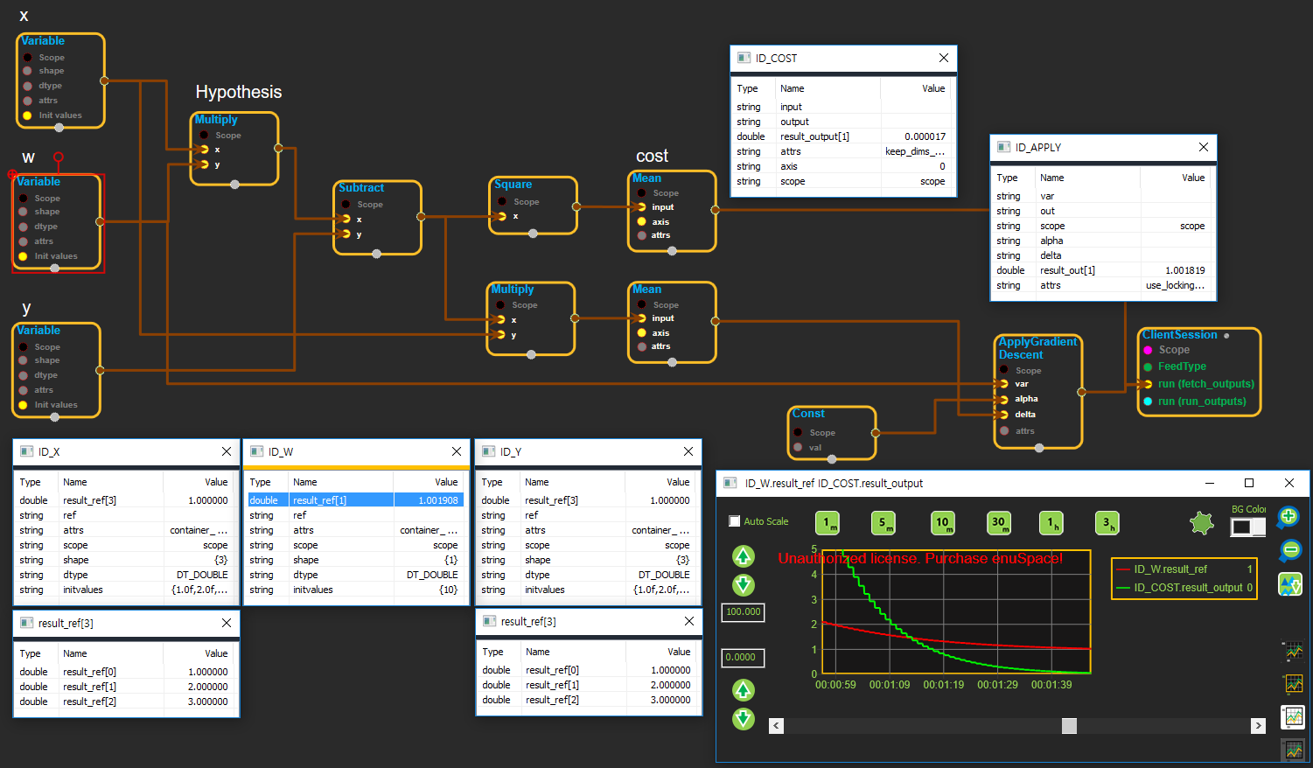
Task: Click the ClientSession FeedType green port
Action: pos(1148,367)
